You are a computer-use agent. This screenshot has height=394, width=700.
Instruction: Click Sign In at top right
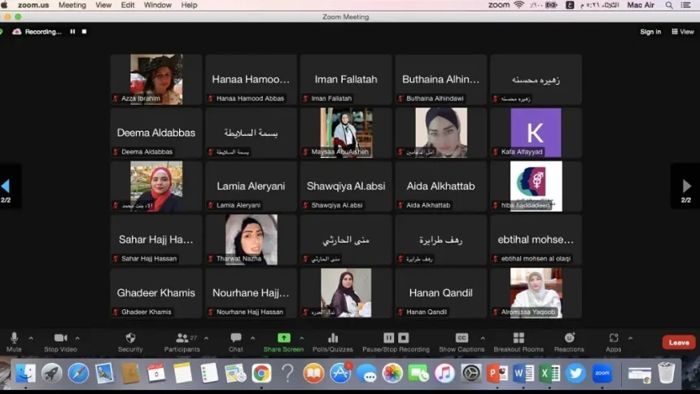[x=650, y=32]
